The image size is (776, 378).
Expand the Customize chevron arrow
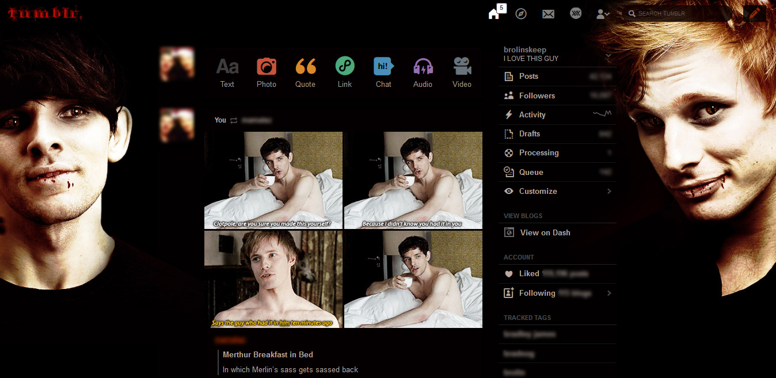click(609, 191)
